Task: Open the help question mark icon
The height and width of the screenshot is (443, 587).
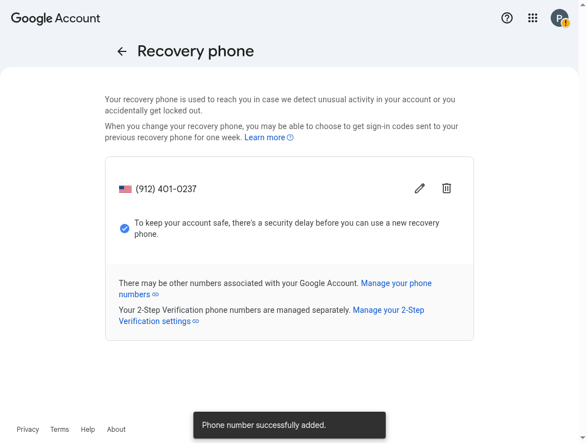Action: pyautogui.click(x=507, y=18)
